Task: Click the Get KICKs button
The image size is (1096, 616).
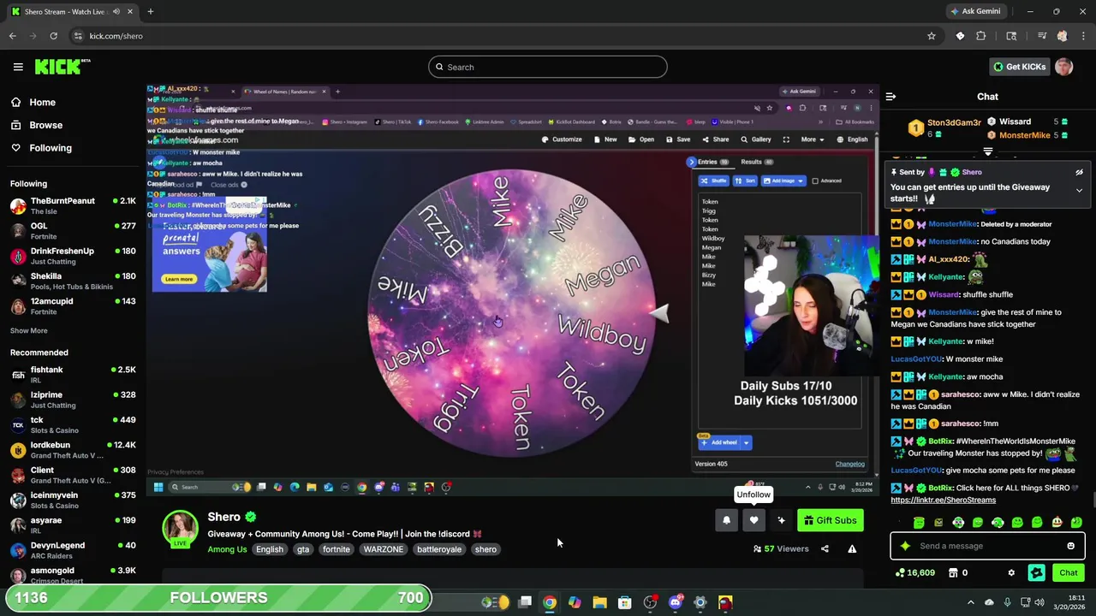Action: point(1019,67)
